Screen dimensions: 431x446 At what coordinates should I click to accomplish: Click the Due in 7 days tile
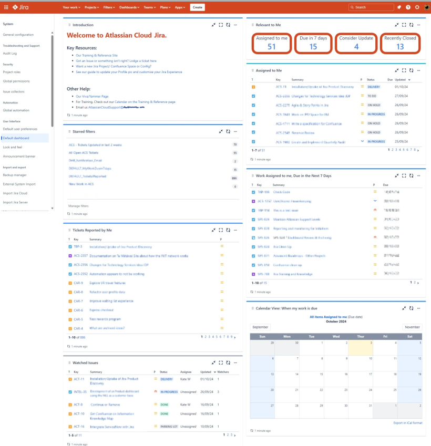[x=313, y=43]
